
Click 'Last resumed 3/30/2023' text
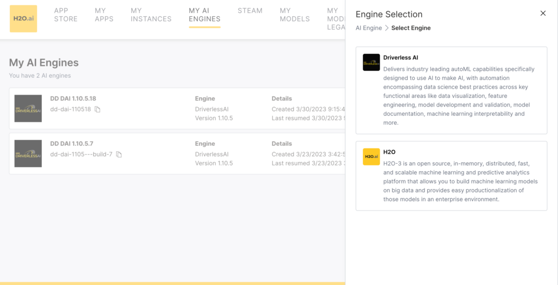point(308,119)
